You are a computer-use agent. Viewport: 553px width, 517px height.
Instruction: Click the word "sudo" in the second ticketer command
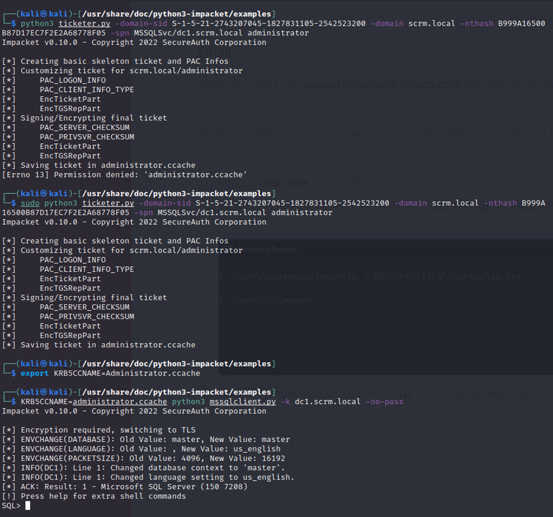pos(30,203)
